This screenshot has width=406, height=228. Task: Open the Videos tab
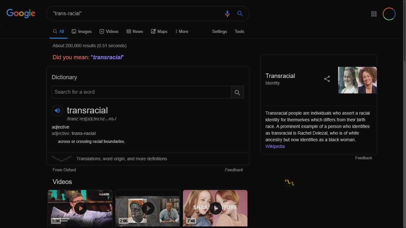tap(109, 32)
